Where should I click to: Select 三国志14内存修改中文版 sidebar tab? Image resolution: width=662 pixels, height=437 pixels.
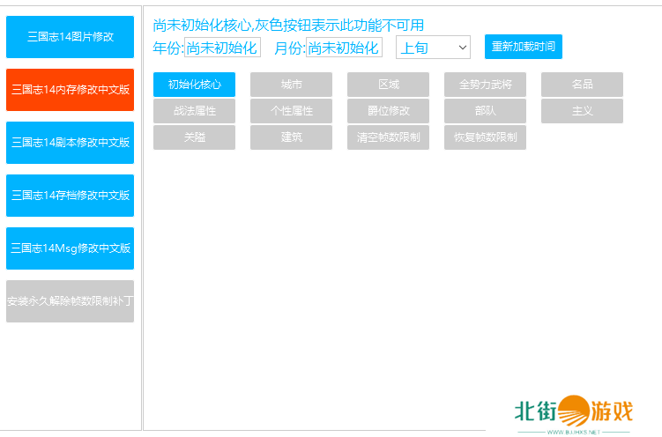tap(70, 90)
